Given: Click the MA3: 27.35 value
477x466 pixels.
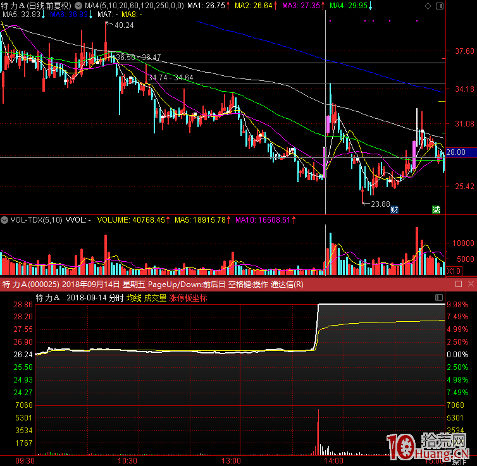Looking at the screenshot, I should (x=301, y=6).
